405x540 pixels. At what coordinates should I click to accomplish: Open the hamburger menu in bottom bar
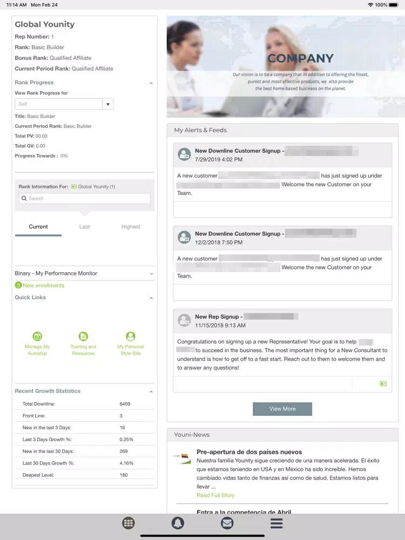click(276, 523)
